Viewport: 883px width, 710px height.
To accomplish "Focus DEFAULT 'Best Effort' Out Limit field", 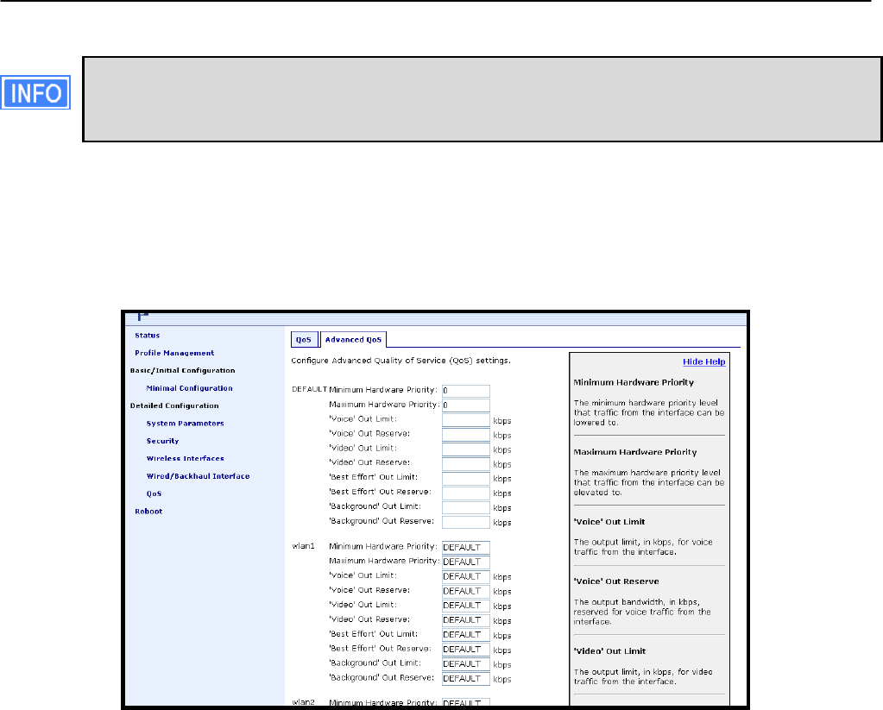I will tap(466, 479).
